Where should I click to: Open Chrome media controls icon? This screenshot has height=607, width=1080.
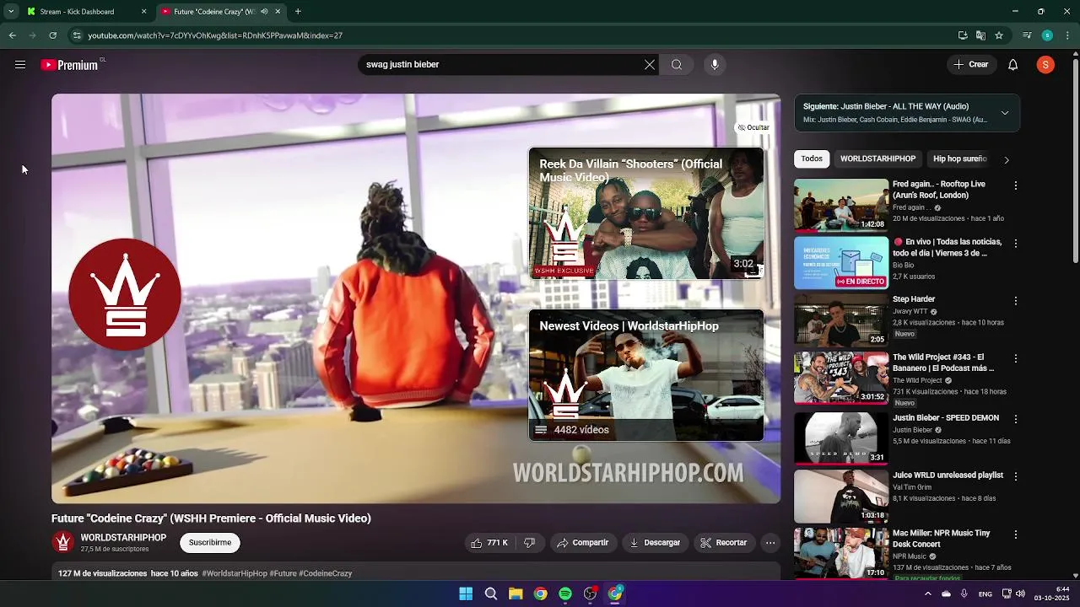1027,35
